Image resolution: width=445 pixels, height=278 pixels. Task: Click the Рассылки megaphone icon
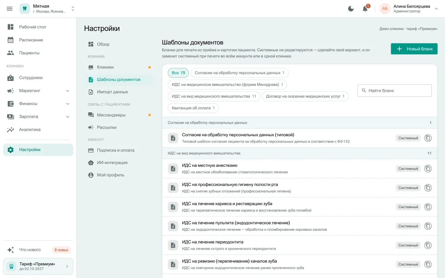click(x=91, y=128)
